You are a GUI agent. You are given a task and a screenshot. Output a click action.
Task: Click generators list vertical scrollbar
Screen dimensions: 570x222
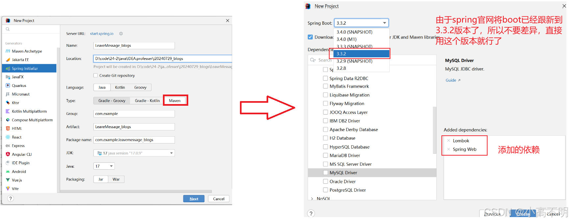[x=59, y=120]
